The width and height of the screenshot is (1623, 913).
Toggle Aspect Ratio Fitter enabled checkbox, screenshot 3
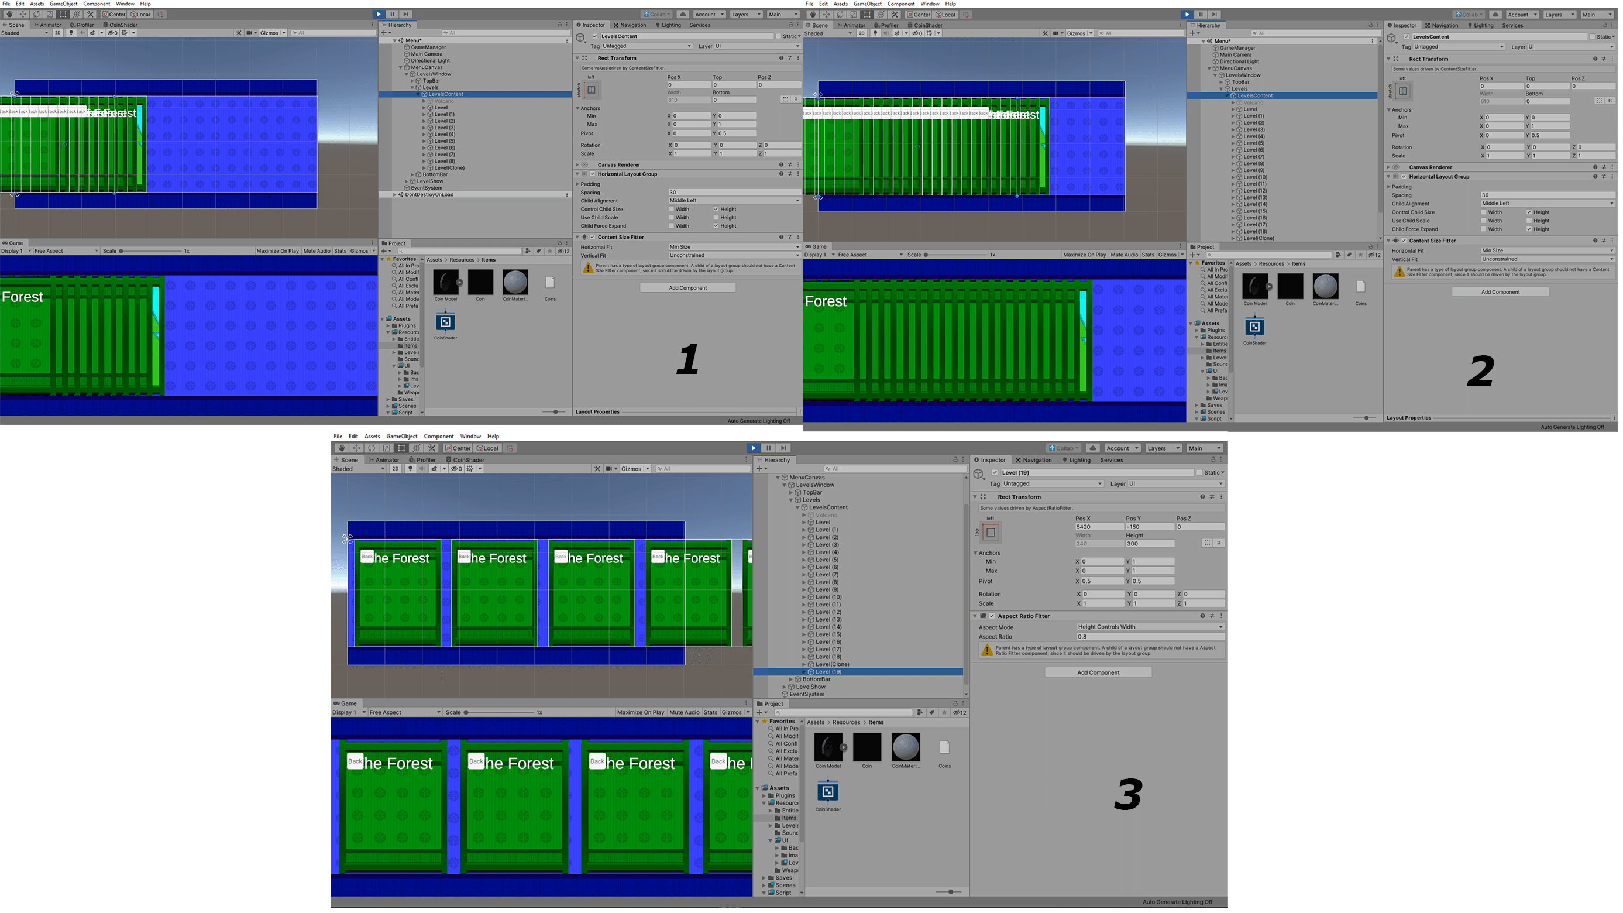[992, 616]
